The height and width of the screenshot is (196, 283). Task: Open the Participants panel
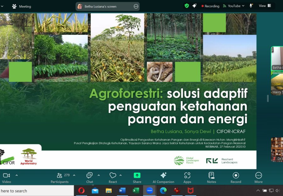[x=59, y=177]
